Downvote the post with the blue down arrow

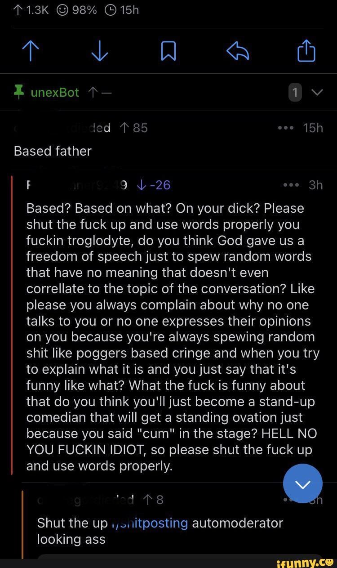[99, 51]
